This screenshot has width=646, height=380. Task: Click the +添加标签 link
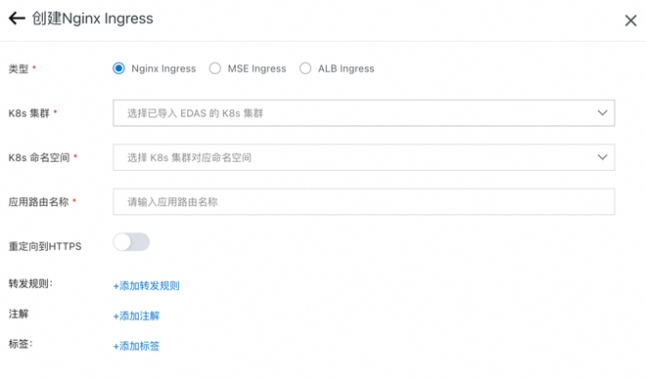point(136,346)
